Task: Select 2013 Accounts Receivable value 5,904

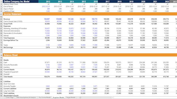Action: pos(60,65)
